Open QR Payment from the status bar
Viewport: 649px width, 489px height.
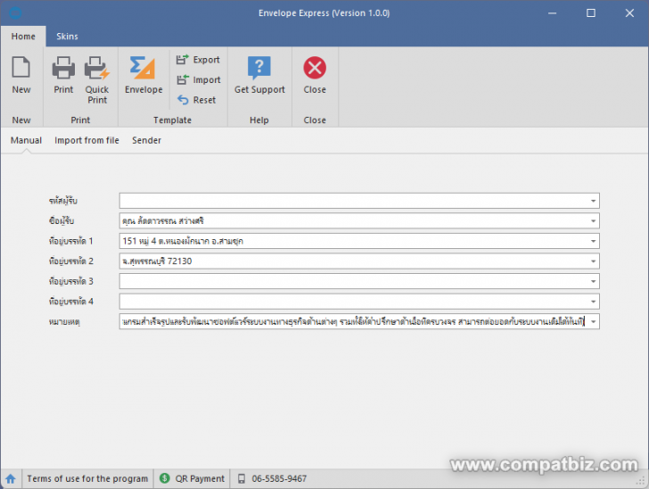click(193, 478)
